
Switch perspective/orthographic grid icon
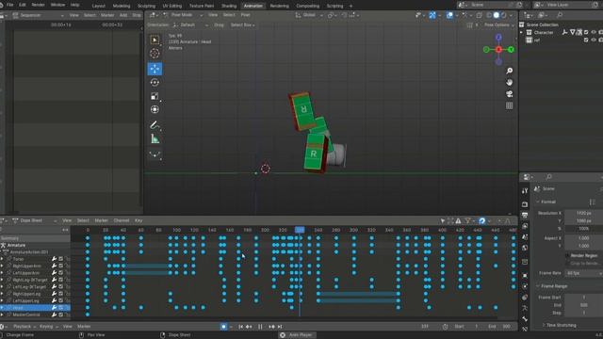(509, 105)
